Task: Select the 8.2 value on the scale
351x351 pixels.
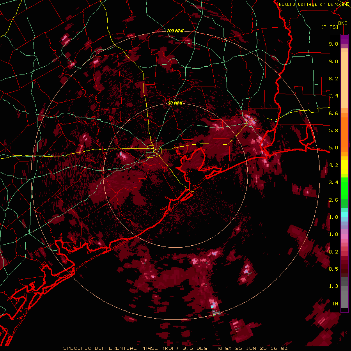Action: 333,78
